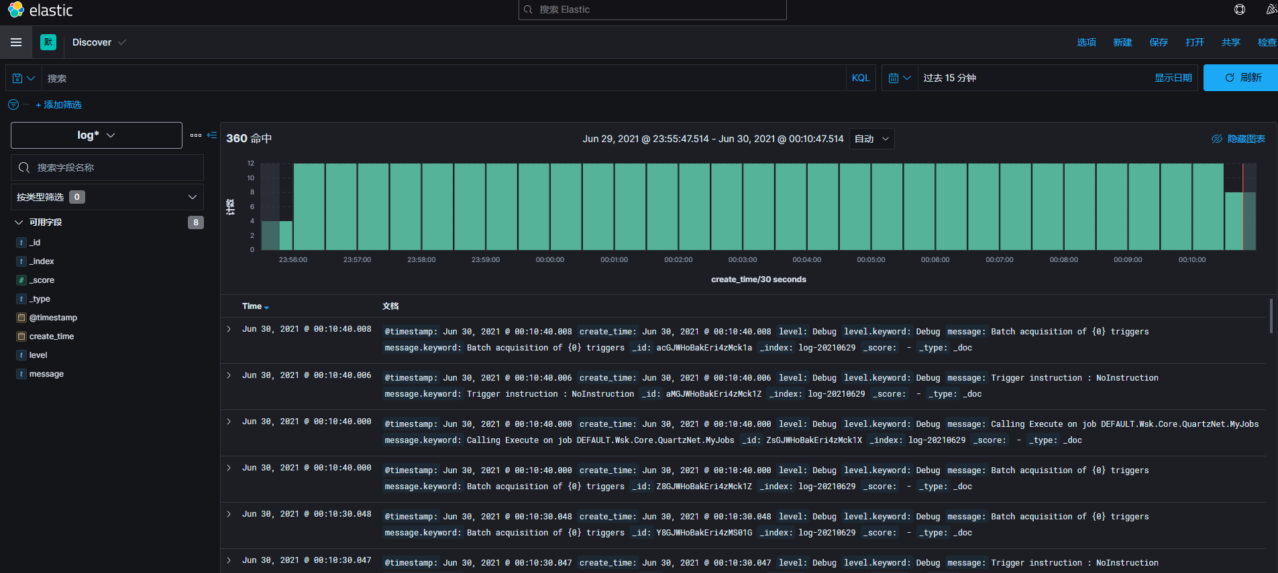1278x573 pixels.
Task: Hide the chart via eye icon button
Action: [1238, 139]
